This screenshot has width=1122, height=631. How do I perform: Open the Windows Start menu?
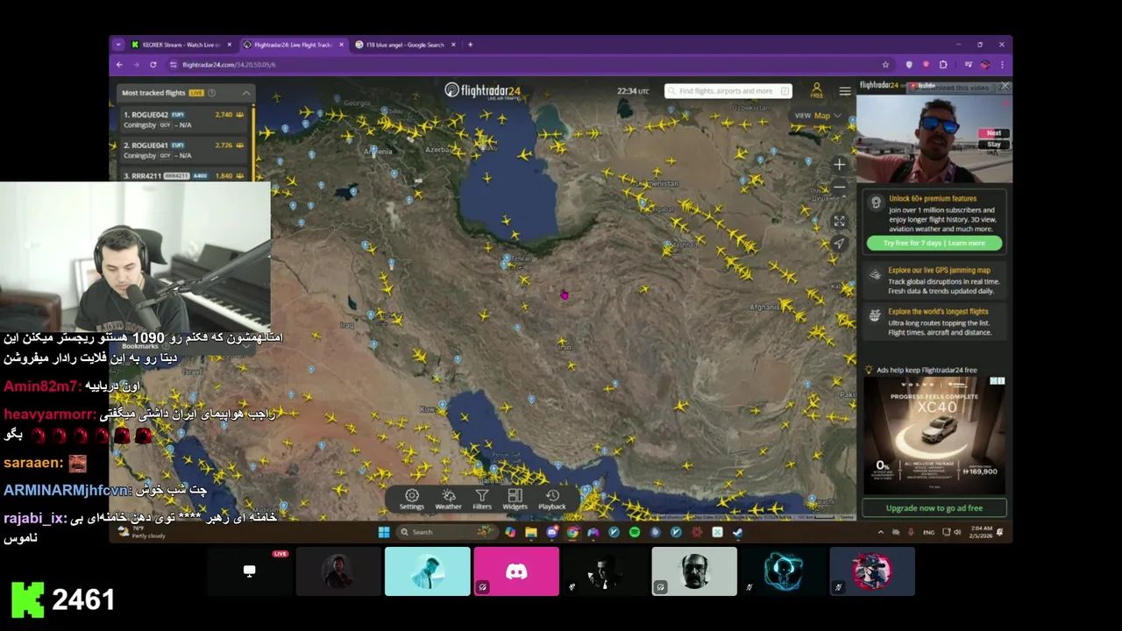click(383, 532)
